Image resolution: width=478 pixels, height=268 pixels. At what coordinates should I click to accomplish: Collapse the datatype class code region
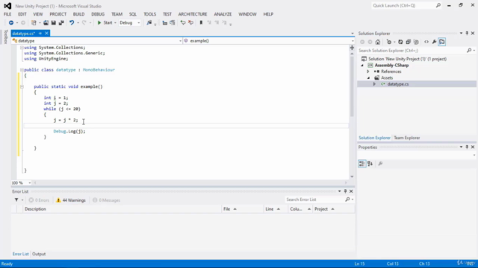coord(22,70)
